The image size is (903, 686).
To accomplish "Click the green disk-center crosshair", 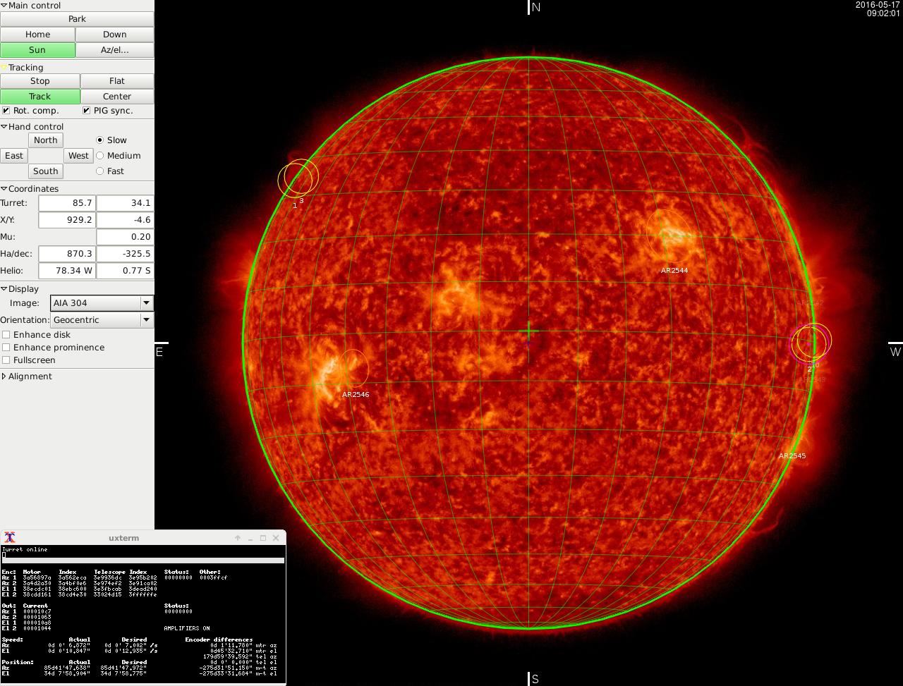I will pos(528,331).
